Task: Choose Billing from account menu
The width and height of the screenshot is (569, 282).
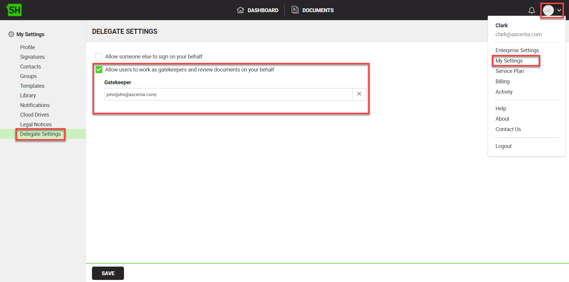Action: pos(503,82)
